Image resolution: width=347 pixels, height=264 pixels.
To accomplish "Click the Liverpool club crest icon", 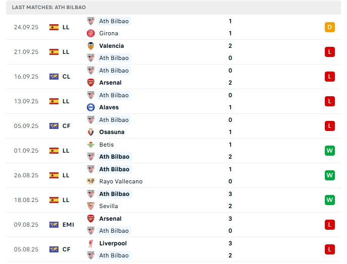I will pos(91,243).
